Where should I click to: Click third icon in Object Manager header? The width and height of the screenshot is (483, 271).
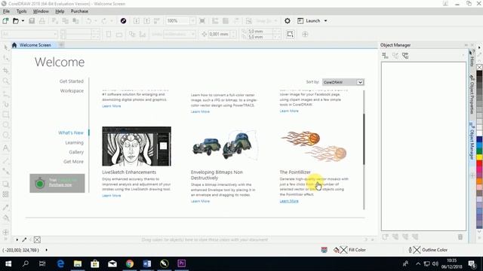point(405,56)
